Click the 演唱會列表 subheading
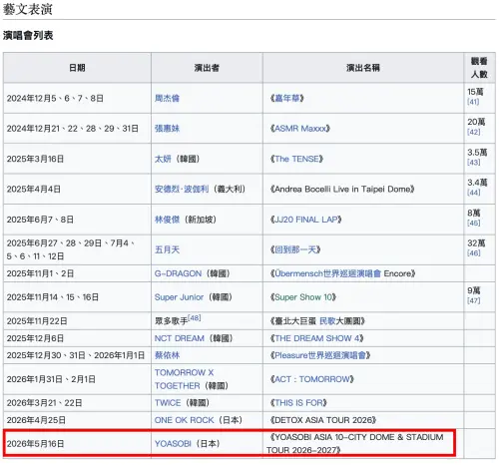Viewport: 499px width, 465px height. [28, 36]
